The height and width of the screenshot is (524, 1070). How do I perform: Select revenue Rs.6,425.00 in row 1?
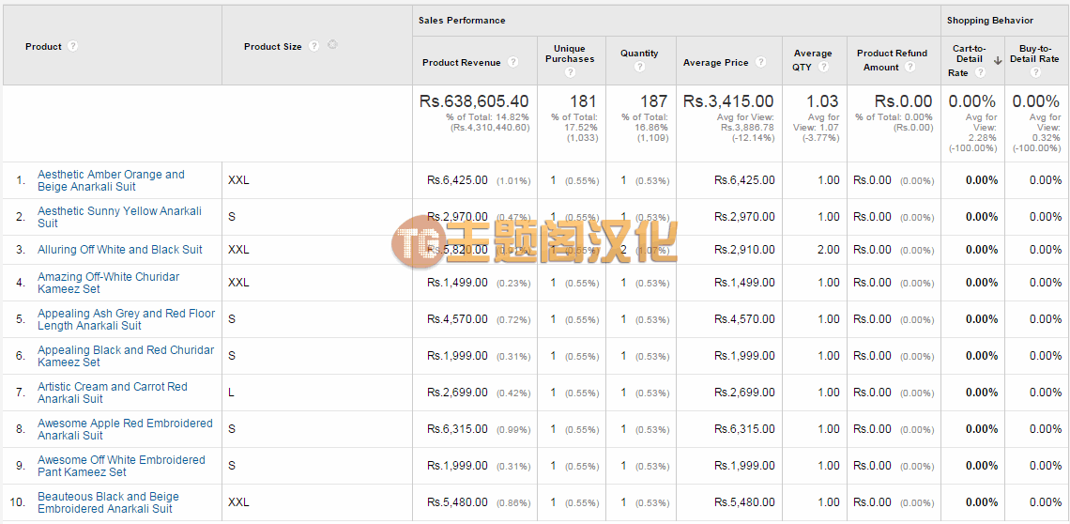[x=457, y=180]
